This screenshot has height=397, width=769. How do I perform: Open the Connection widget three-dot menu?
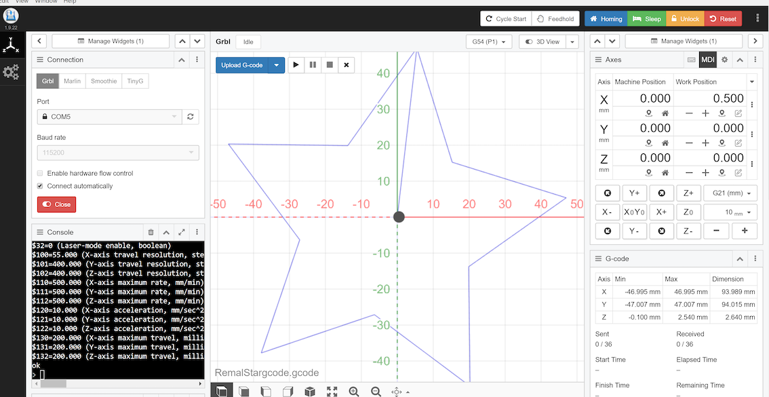(x=197, y=59)
